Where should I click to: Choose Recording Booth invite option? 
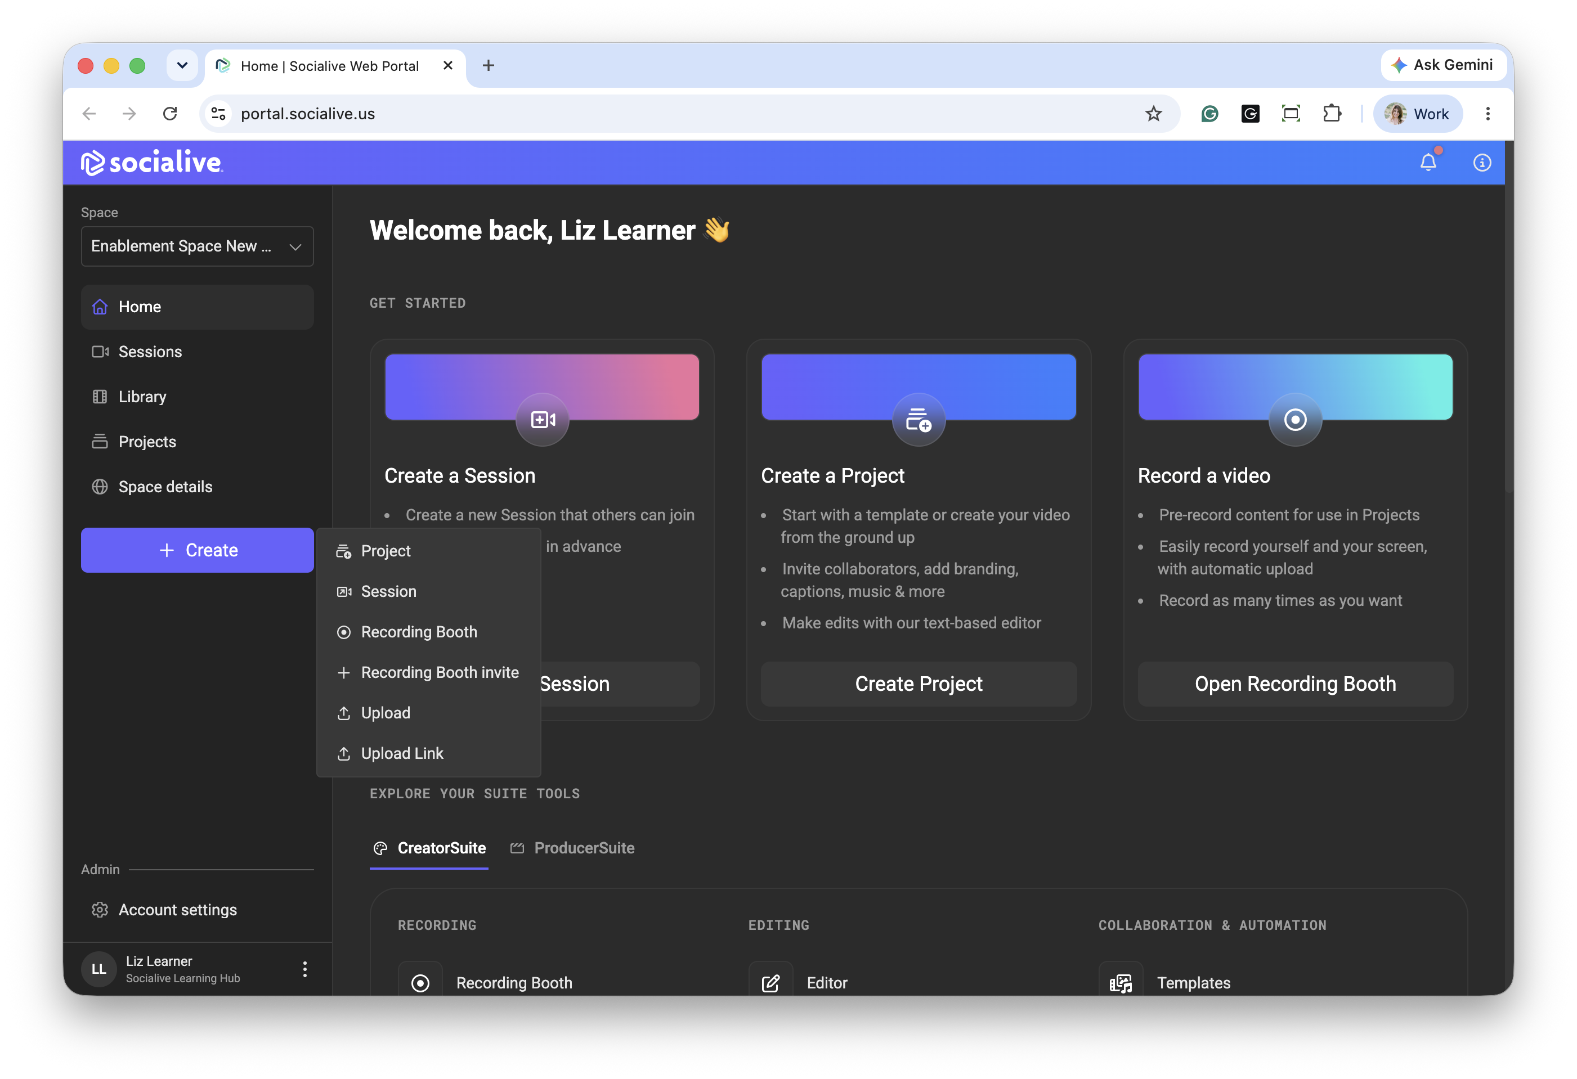(x=429, y=672)
